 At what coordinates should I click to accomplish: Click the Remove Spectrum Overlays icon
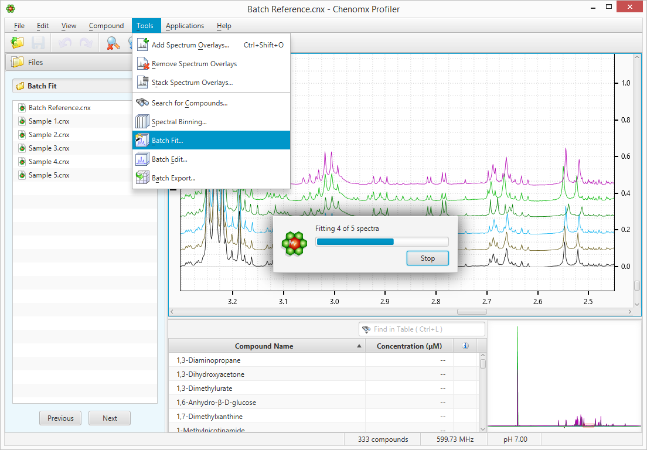pos(142,63)
